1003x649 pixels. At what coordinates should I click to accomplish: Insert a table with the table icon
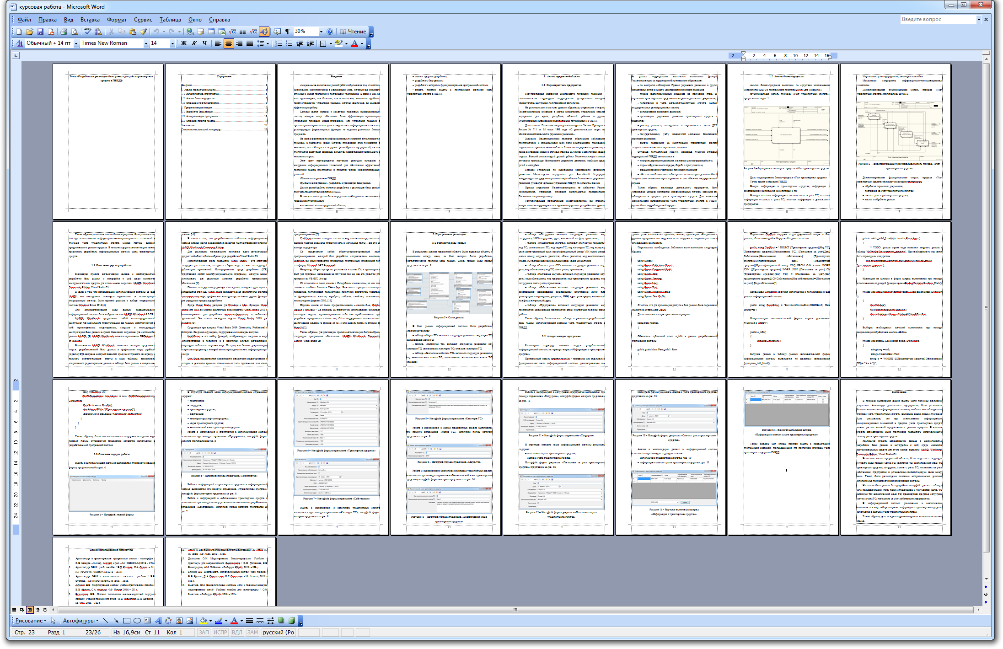[211, 32]
